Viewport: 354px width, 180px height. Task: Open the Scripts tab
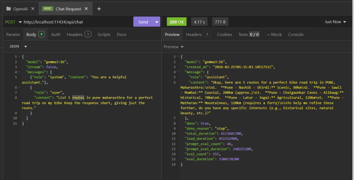pos(104,34)
